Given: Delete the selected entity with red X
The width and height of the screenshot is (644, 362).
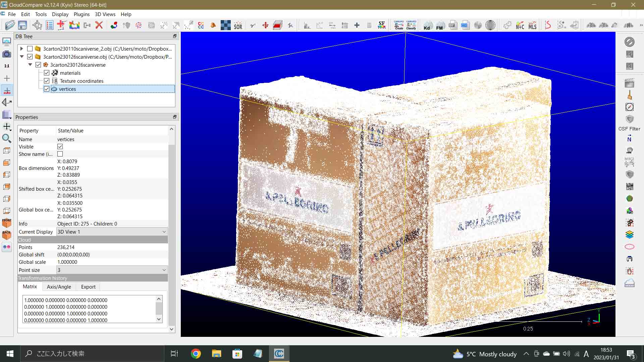Looking at the screenshot, I should 99,25.
